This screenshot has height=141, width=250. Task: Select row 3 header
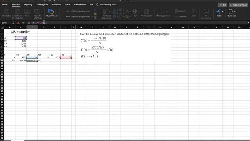2,38
